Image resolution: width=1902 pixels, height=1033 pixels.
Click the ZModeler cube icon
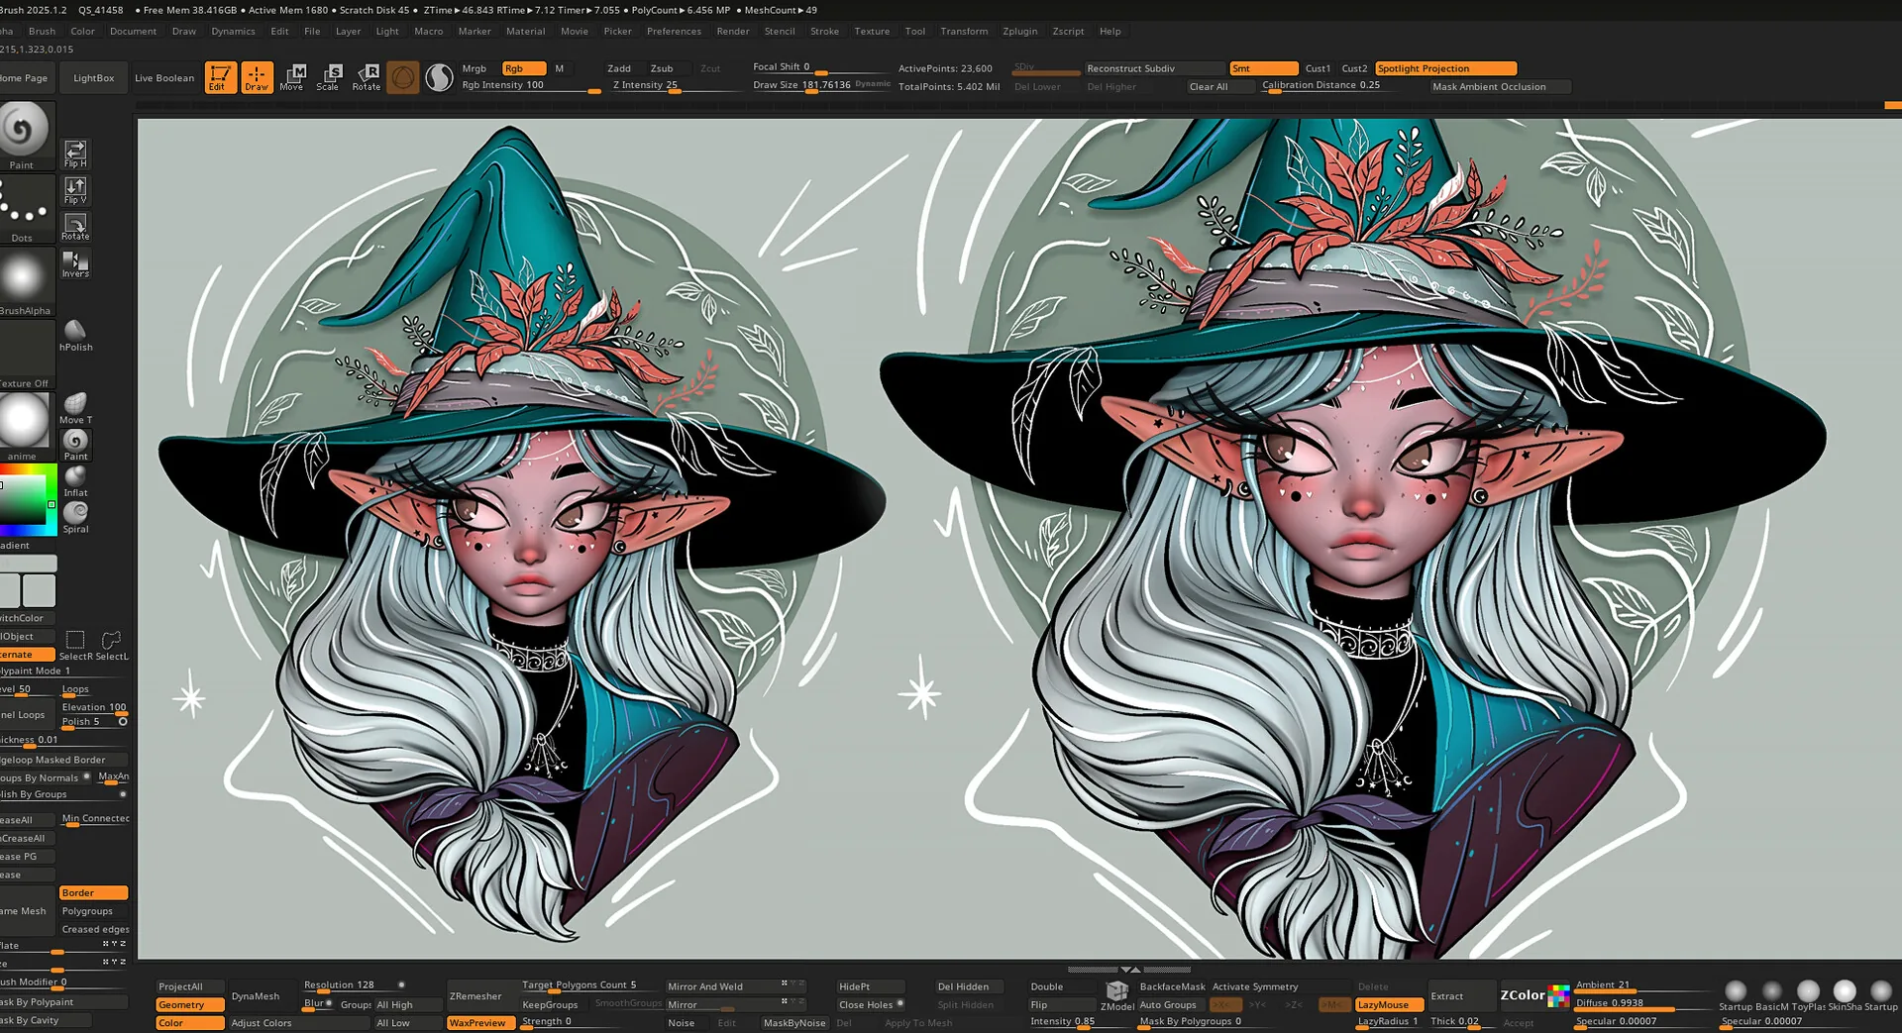(x=1117, y=995)
